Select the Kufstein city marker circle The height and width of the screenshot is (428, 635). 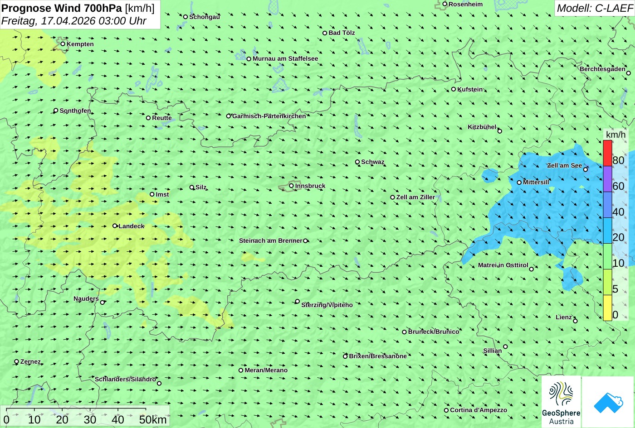coord(453,89)
